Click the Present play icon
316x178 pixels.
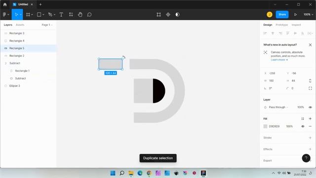[295, 14]
